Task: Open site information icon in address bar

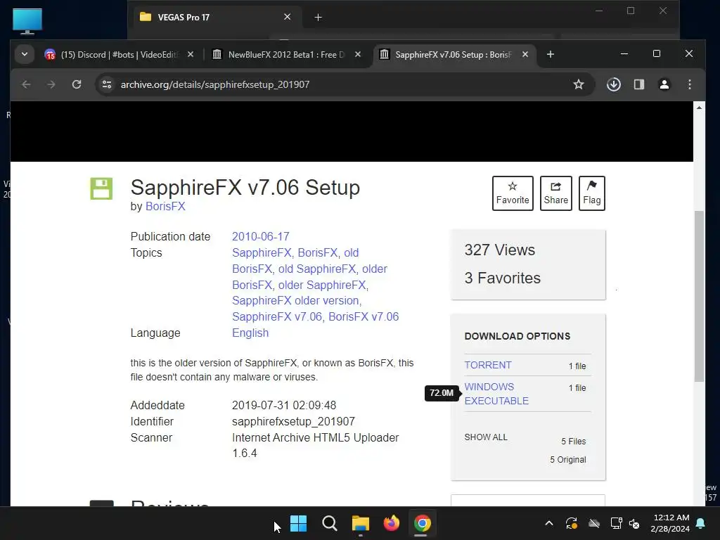Action: (x=107, y=84)
